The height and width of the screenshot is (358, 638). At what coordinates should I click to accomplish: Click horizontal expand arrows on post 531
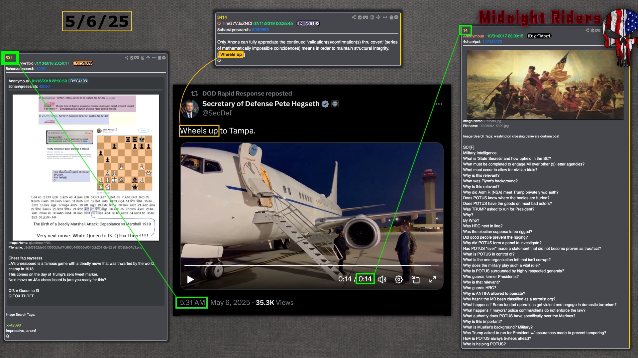tap(154, 58)
